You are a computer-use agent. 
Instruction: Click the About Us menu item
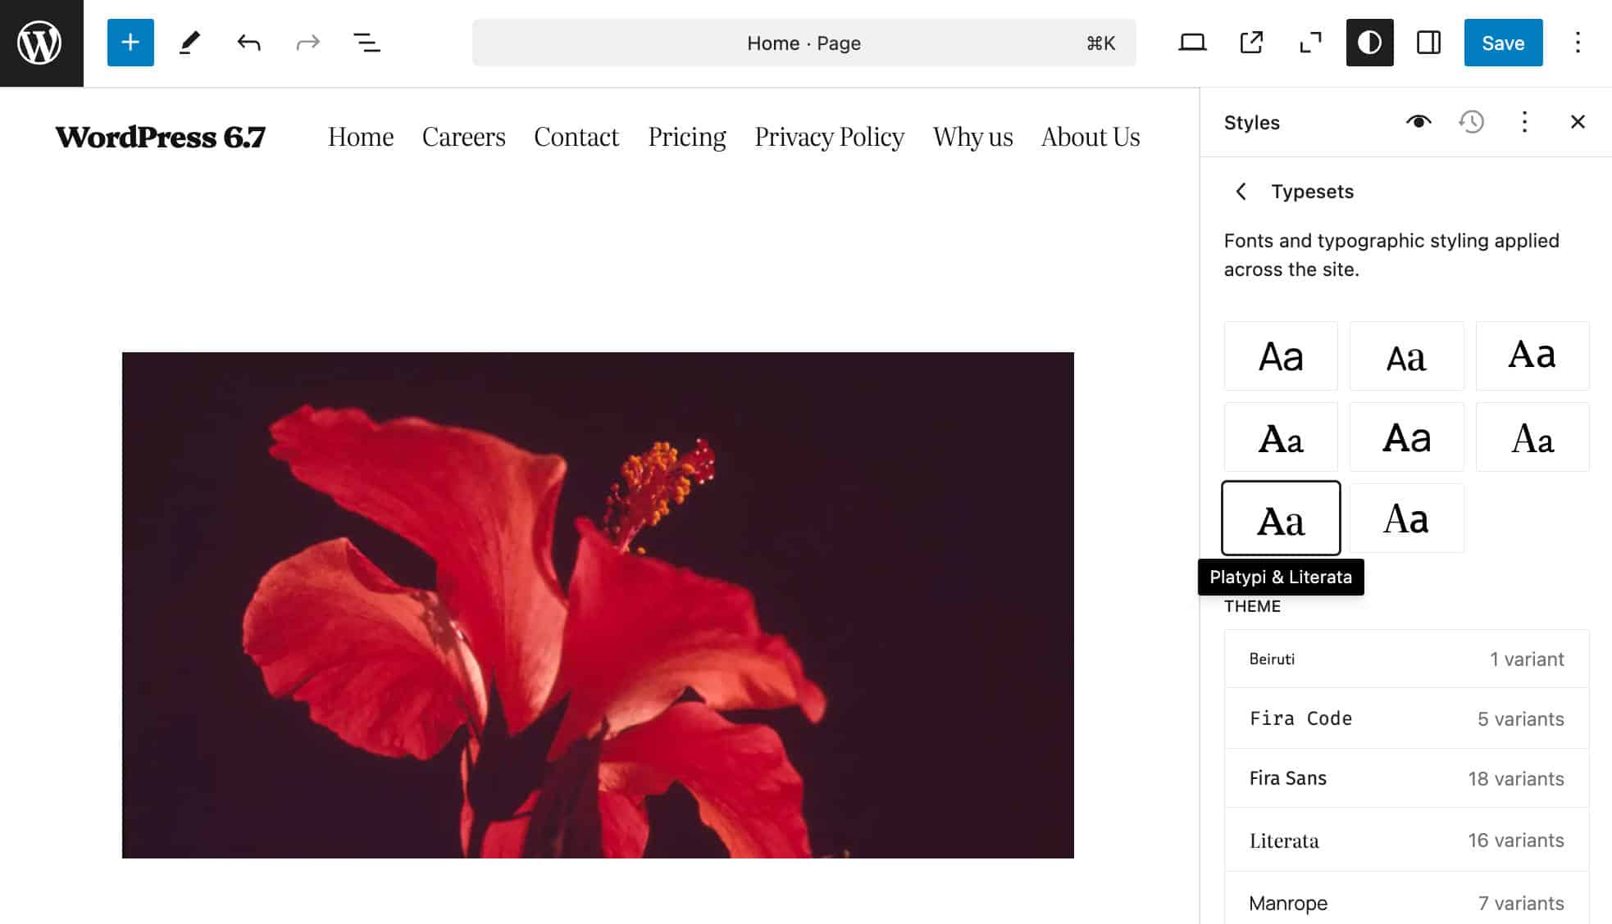1091,136
